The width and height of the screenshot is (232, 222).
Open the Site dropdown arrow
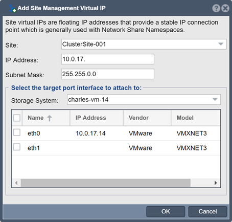coord(221,44)
